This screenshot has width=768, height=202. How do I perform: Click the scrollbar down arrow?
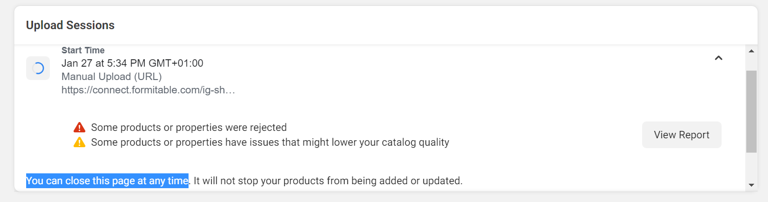pos(751,185)
